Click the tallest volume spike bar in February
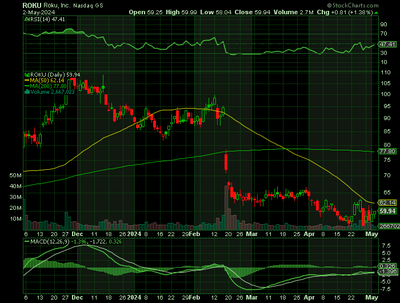Image resolution: width=400 pixels, height=303 pixels. click(226, 208)
